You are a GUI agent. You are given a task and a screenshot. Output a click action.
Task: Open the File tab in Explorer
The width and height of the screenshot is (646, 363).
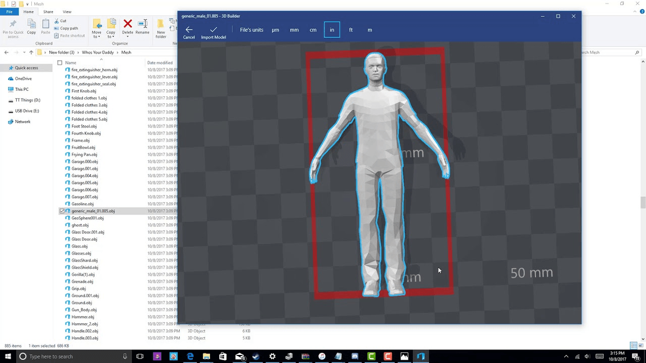(x=9, y=11)
